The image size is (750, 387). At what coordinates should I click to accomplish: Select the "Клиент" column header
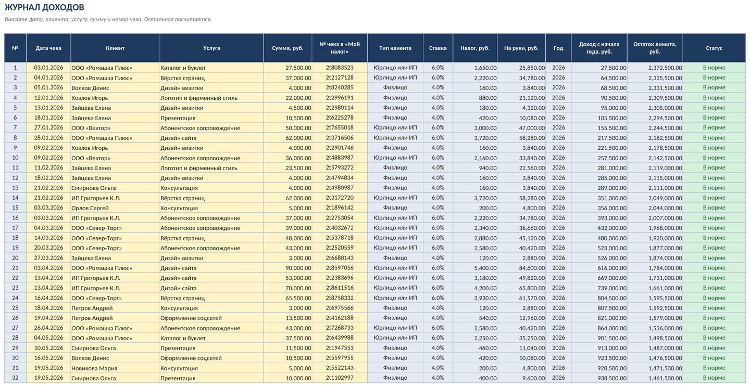coord(115,48)
